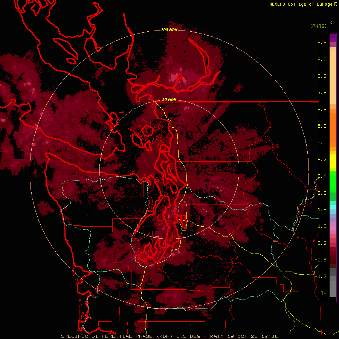Click the 100 NMI range ring label

169,30
